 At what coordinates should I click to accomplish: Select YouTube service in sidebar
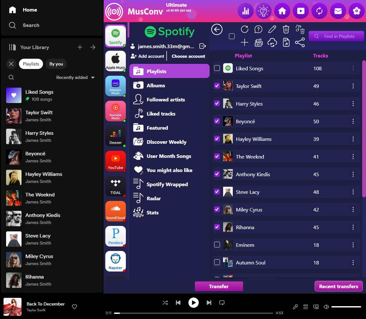pyautogui.click(x=116, y=161)
